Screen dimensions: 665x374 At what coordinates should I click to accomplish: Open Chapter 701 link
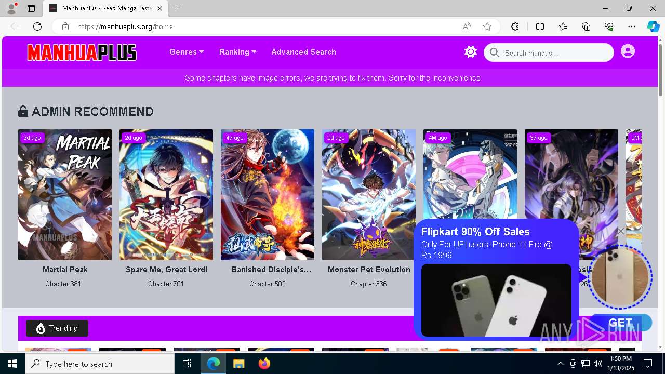coord(166,284)
